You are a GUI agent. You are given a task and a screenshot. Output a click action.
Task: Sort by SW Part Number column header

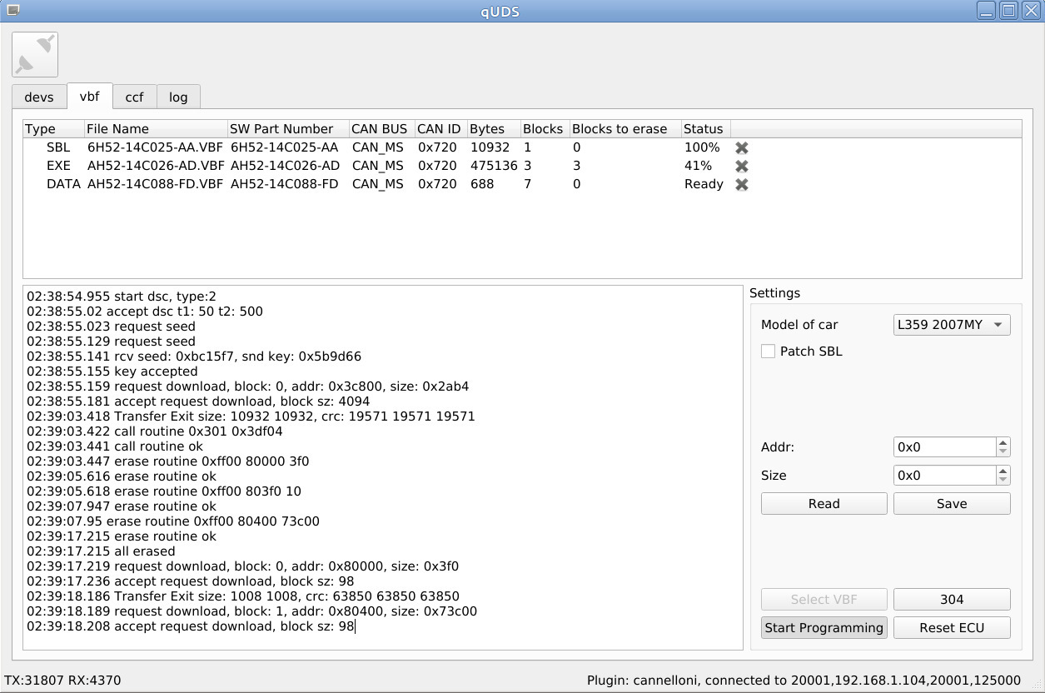click(288, 129)
